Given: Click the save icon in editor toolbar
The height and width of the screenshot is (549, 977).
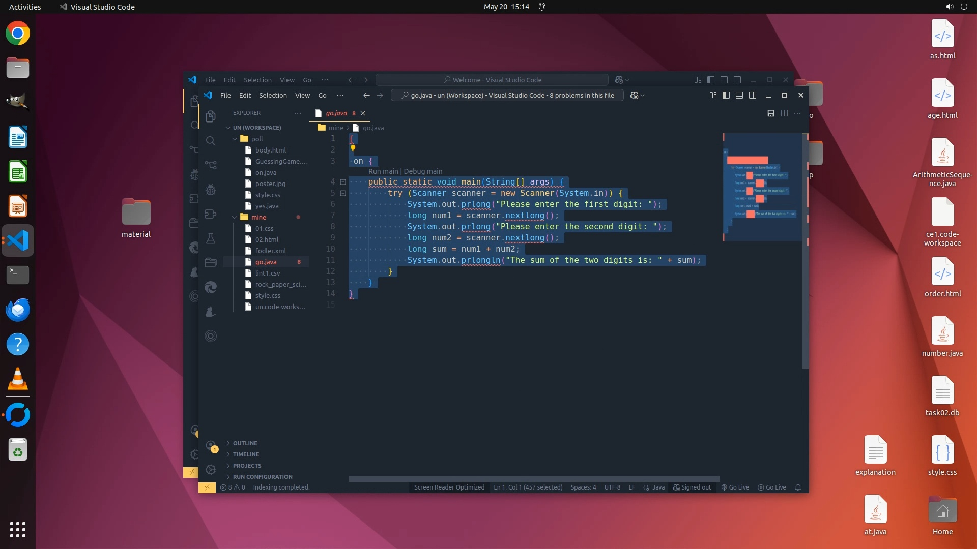Looking at the screenshot, I should [771, 113].
